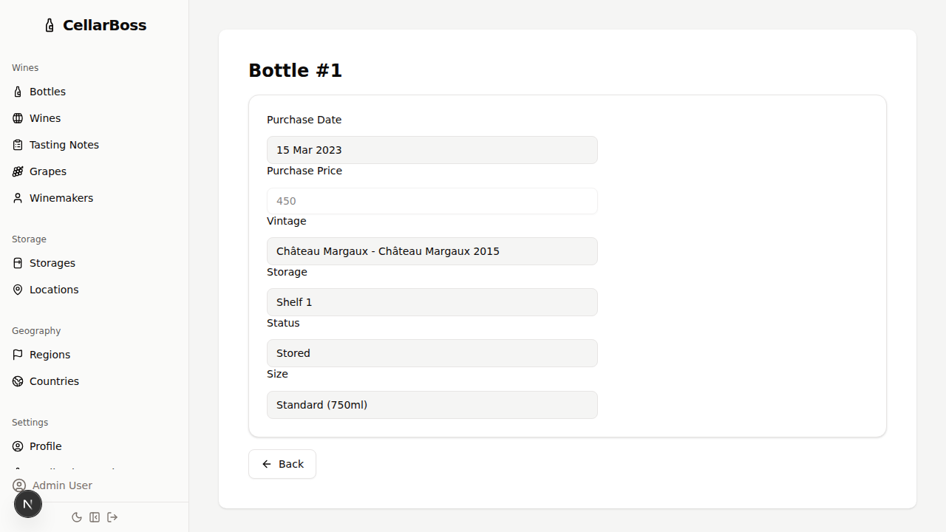
Task: Open the Status field showing Stored
Action: point(432,353)
